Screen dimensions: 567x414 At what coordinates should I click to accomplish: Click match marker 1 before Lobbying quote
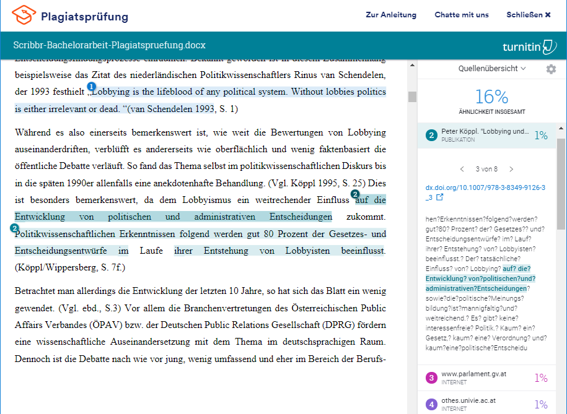click(92, 87)
